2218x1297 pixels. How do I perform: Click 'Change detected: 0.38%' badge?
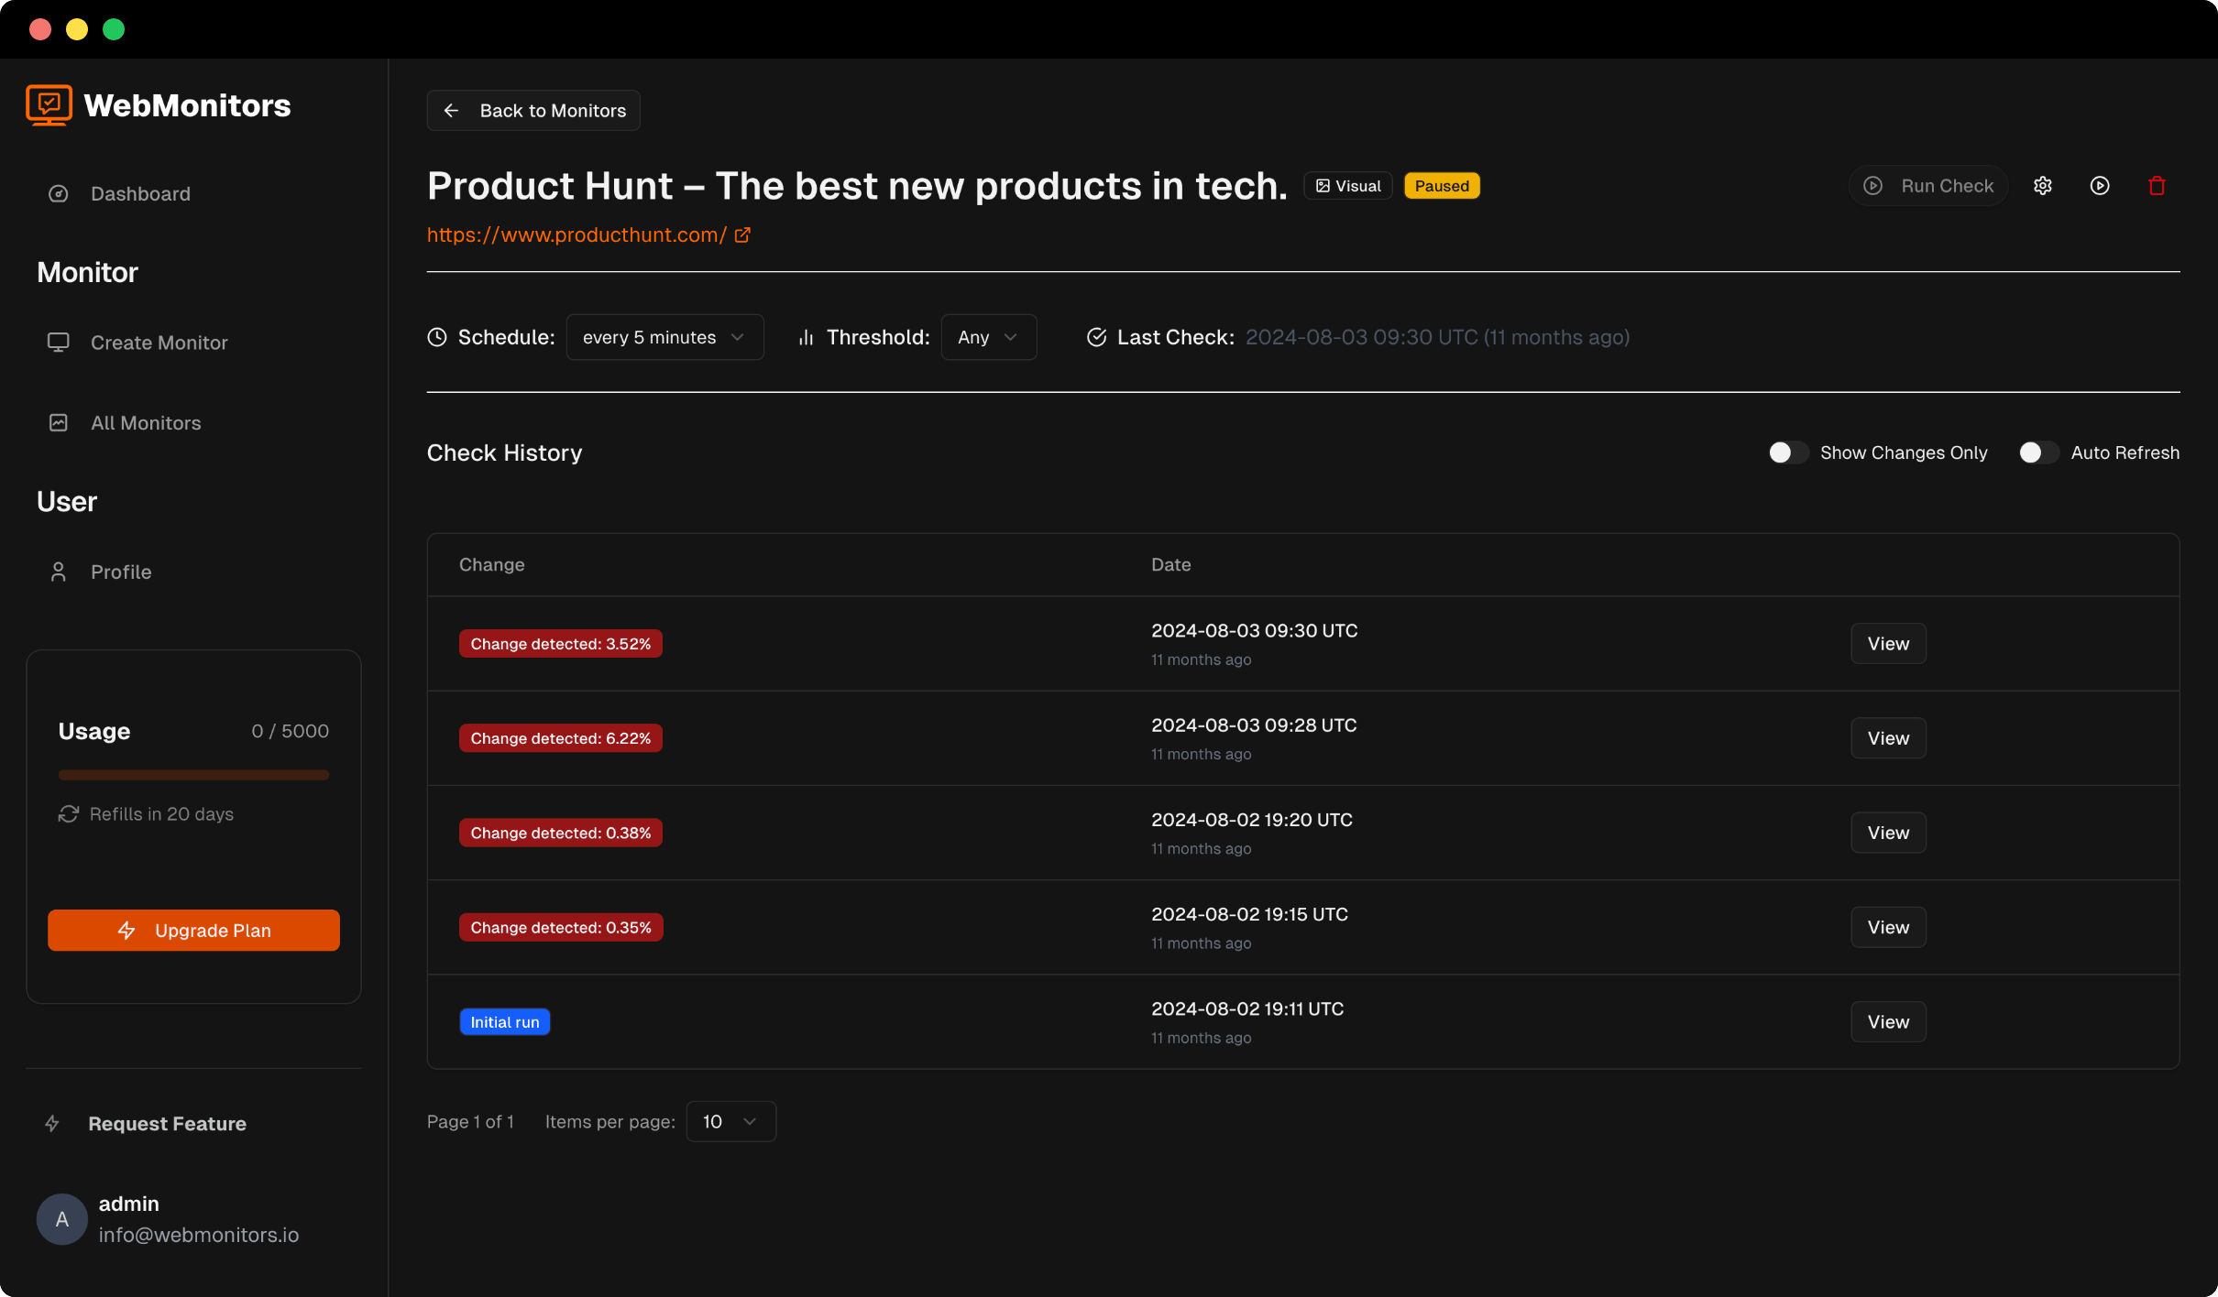click(561, 833)
